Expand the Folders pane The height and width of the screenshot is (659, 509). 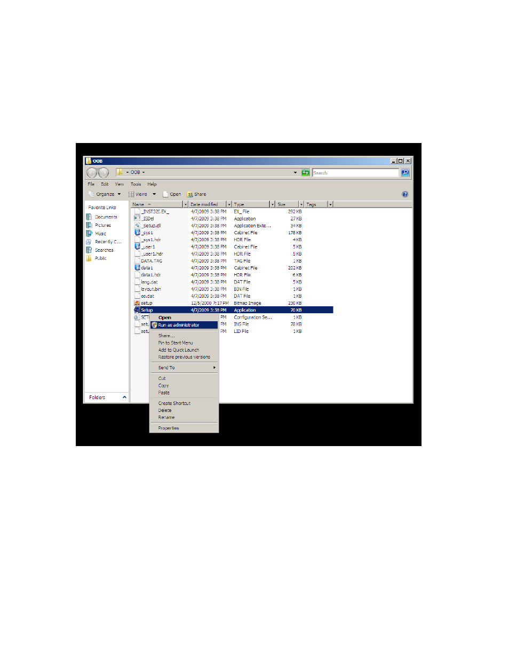(124, 397)
